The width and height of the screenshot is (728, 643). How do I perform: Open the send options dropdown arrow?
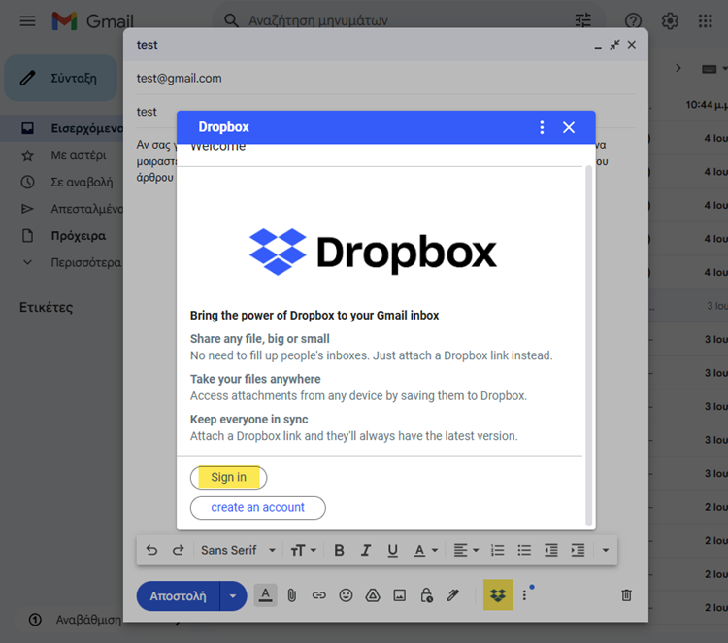(x=233, y=596)
